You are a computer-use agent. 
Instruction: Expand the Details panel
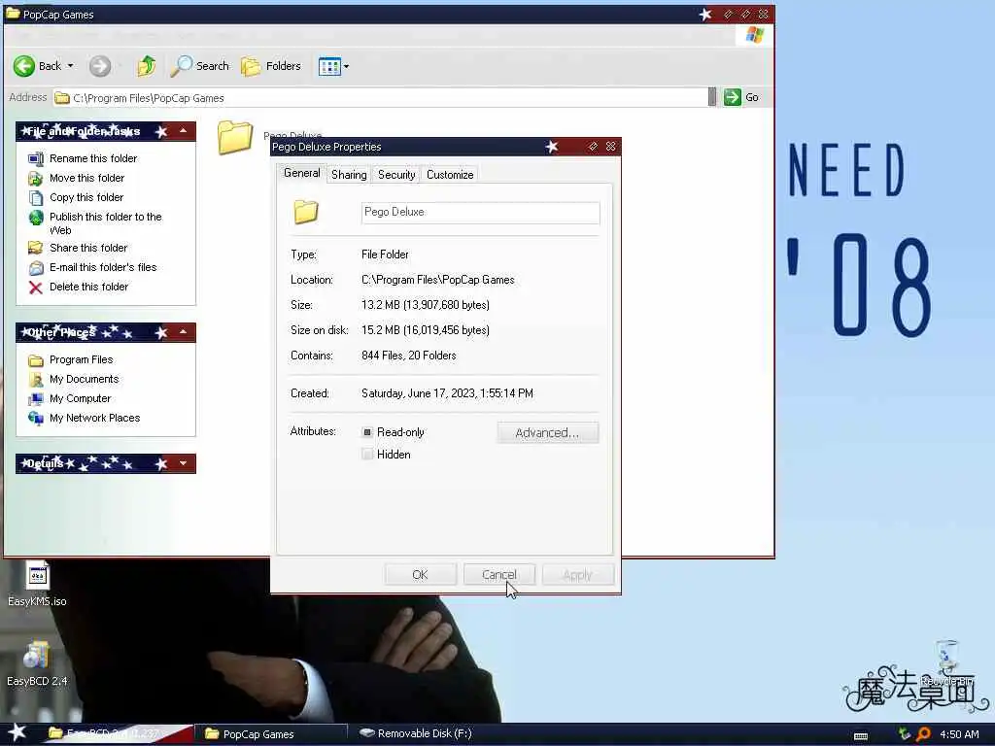point(183,463)
